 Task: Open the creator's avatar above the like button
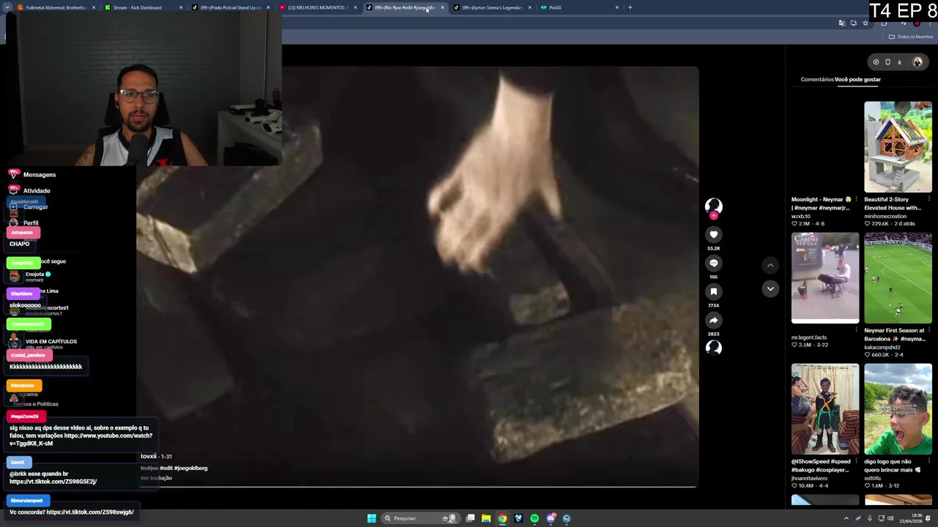714,206
